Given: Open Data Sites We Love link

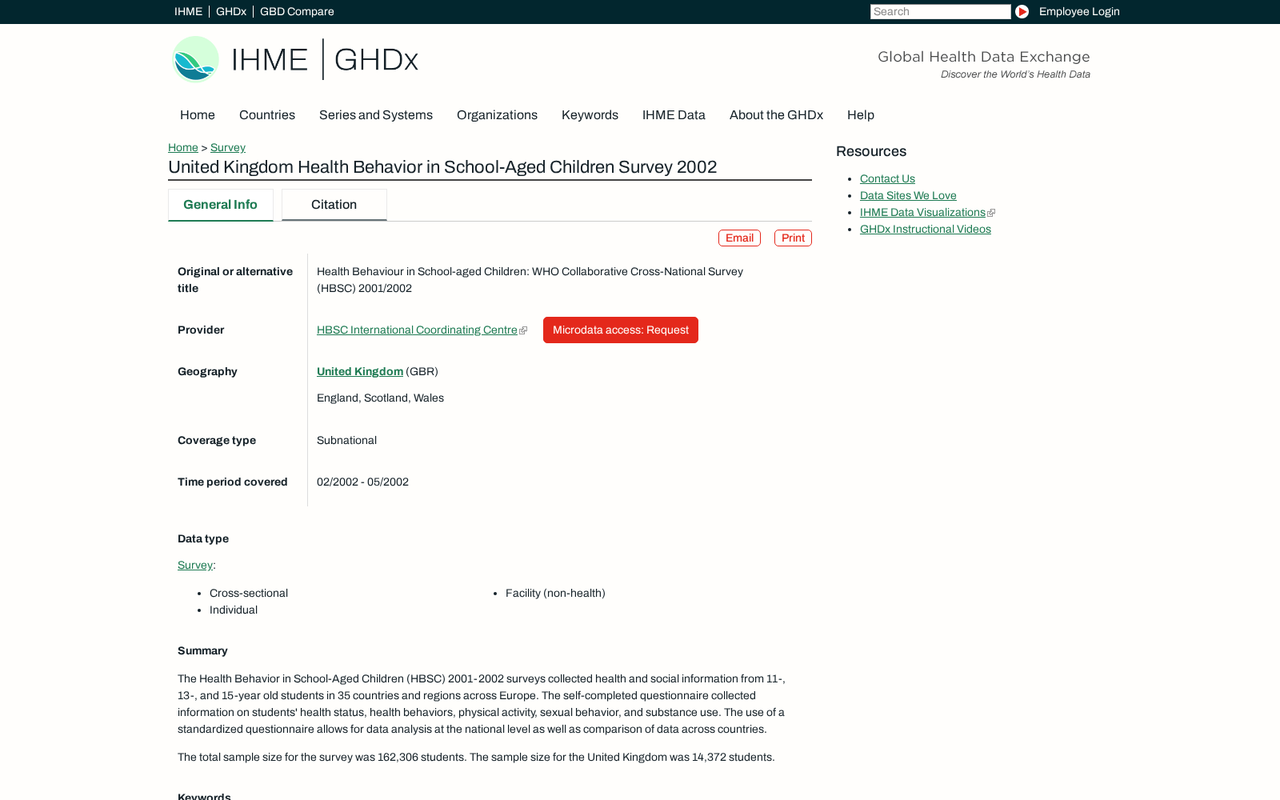Looking at the screenshot, I should (x=908, y=195).
